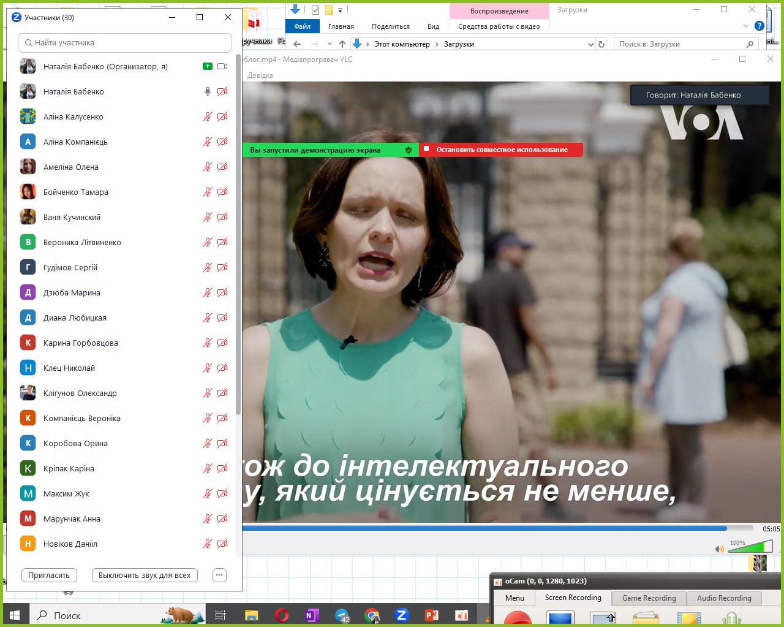Click disabled camera icon for Бойченко Тамара
The image size is (784, 627).
tap(222, 192)
